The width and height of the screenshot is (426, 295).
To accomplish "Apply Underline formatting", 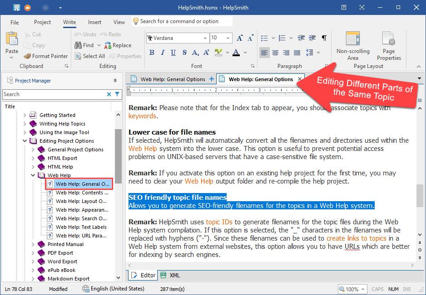I will tap(173, 53).
